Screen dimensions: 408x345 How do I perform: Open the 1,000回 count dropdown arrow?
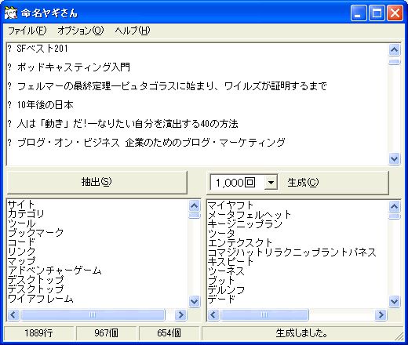click(x=271, y=183)
